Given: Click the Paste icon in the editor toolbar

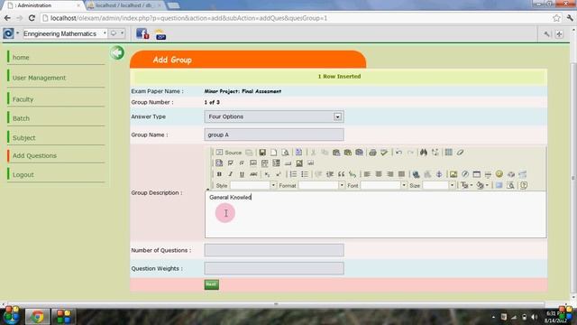Looking at the screenshot, I should pos(336,153).
